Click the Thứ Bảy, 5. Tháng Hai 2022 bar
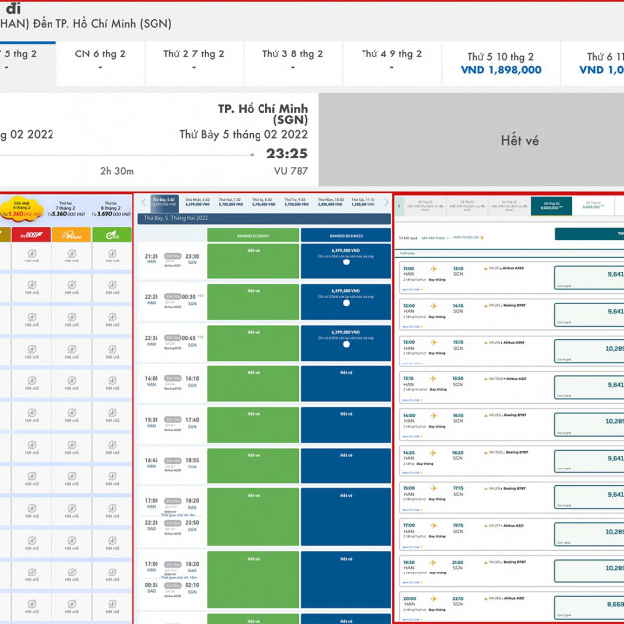The image size is (624, 624). click(x=264, y=218)
